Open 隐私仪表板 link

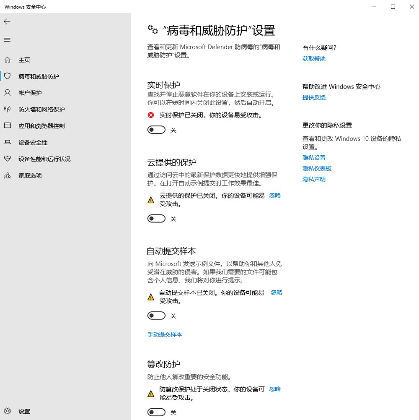click(317, 169)
